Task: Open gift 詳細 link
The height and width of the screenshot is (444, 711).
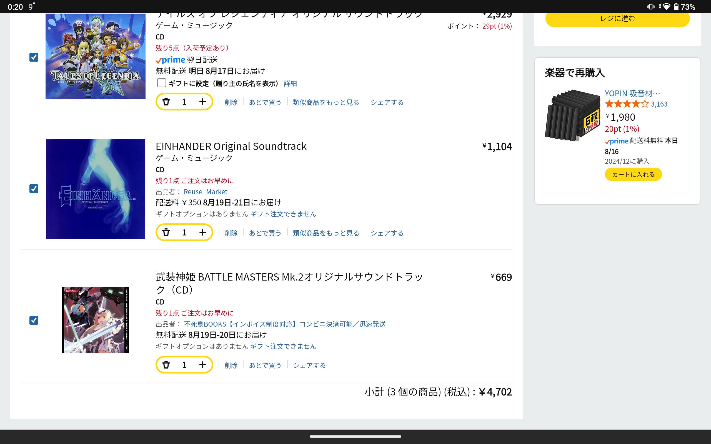Action: [290, 84]
